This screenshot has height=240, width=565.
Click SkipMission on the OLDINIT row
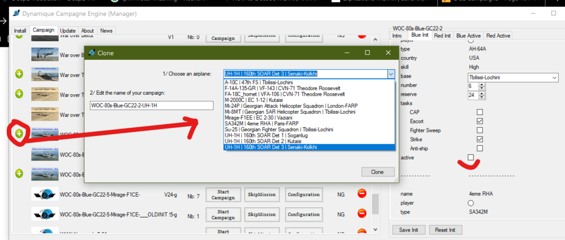pos(262,215)
